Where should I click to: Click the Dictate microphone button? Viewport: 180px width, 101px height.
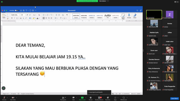(x=129, y=16)
